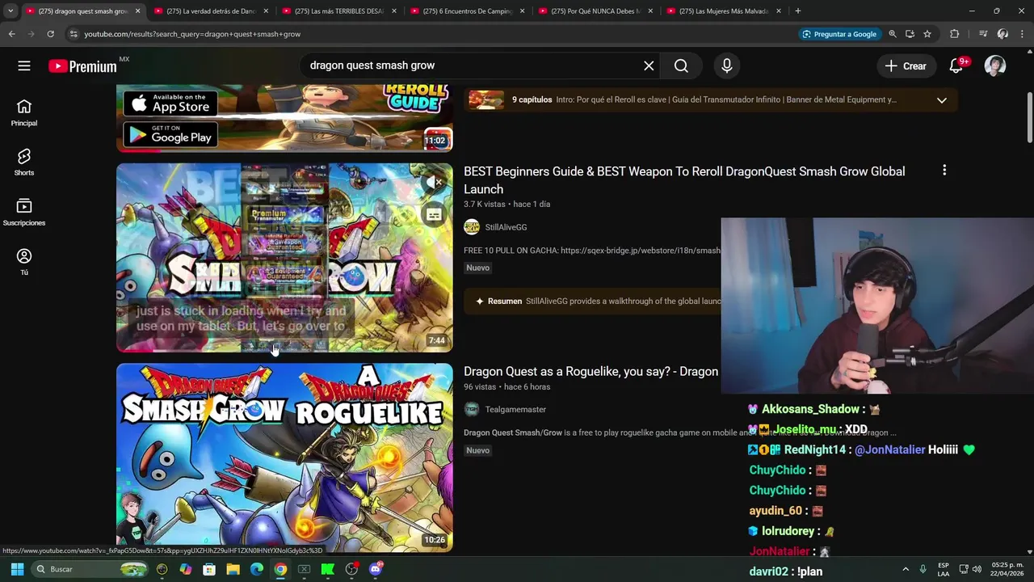Image resolution: width=1034 pixels, height=582 pixels.
Task: Open the Tú profile section
Action: (24, 262)
